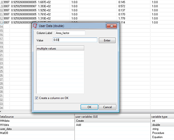
Task: Select row header 14 in table
Action: [2, 26]
